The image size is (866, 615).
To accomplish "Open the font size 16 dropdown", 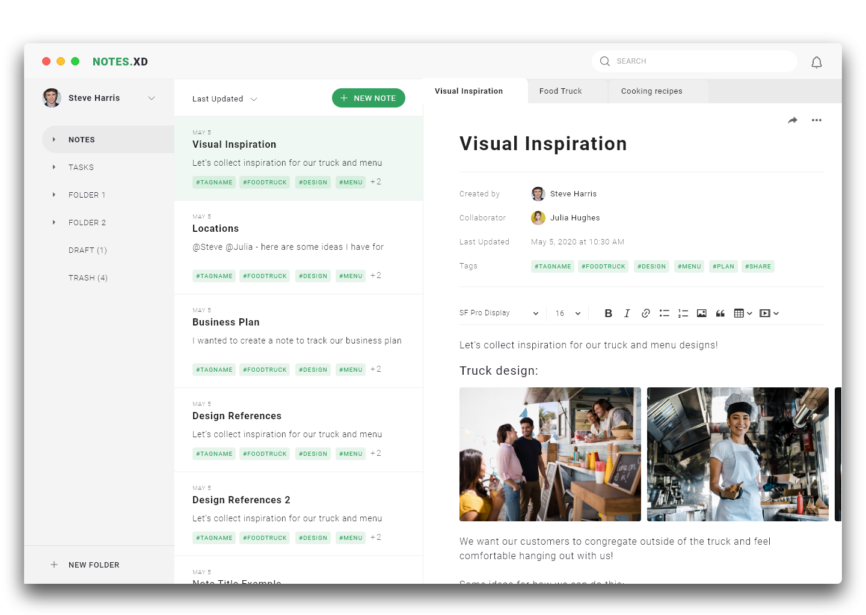I will point(568,313).
